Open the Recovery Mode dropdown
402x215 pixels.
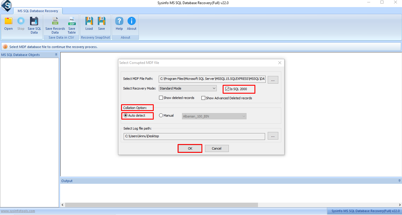coord(188,88)
